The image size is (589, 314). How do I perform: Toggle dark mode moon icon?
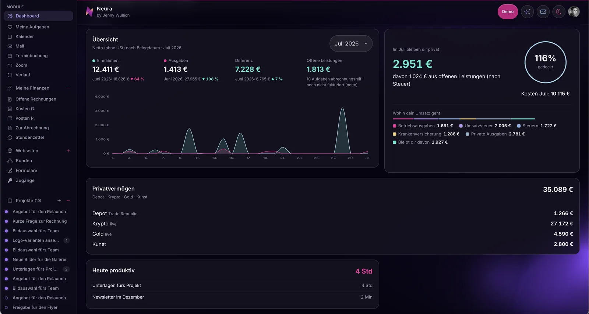[x=558, y=12]
